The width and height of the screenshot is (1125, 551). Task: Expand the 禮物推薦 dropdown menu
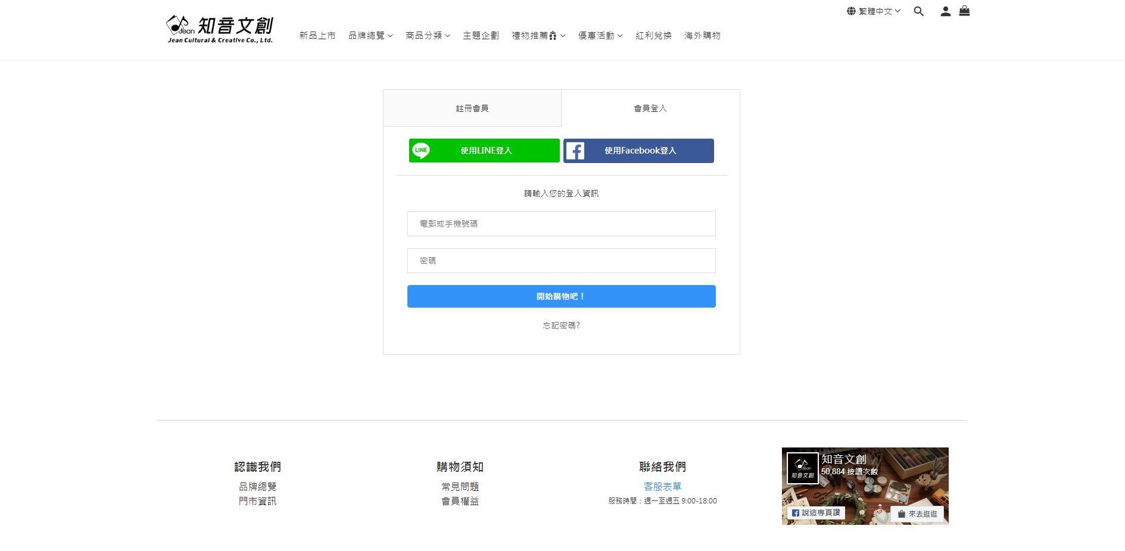pos(538,36)
